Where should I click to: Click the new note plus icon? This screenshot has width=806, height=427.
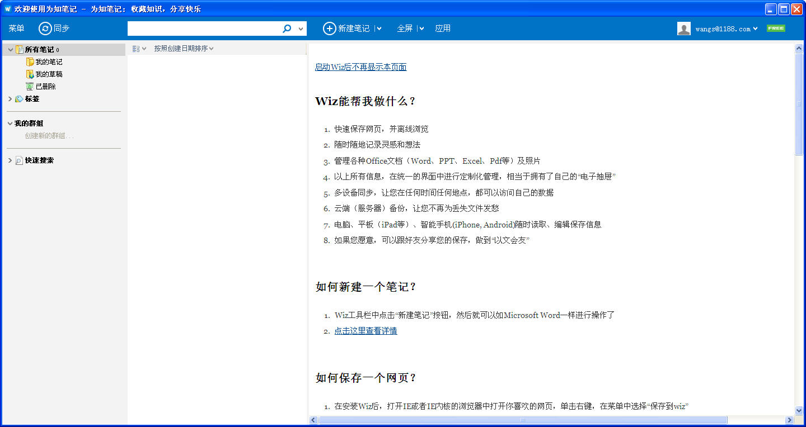click(x=330, y=29)
